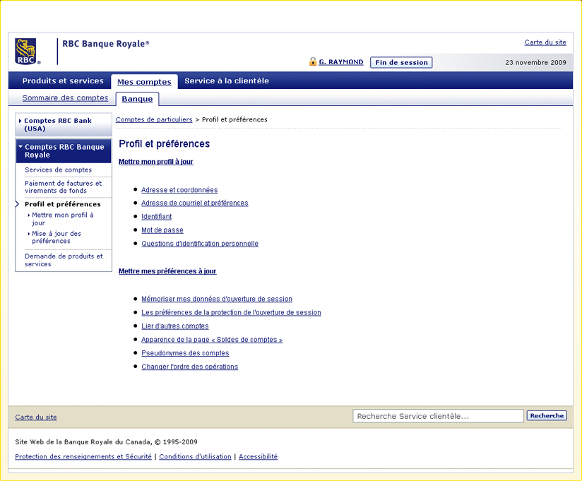The height and width of the screenshot is (481, 582).
Task: Click the date 23 novembre 2009
Action: [535, 62]
